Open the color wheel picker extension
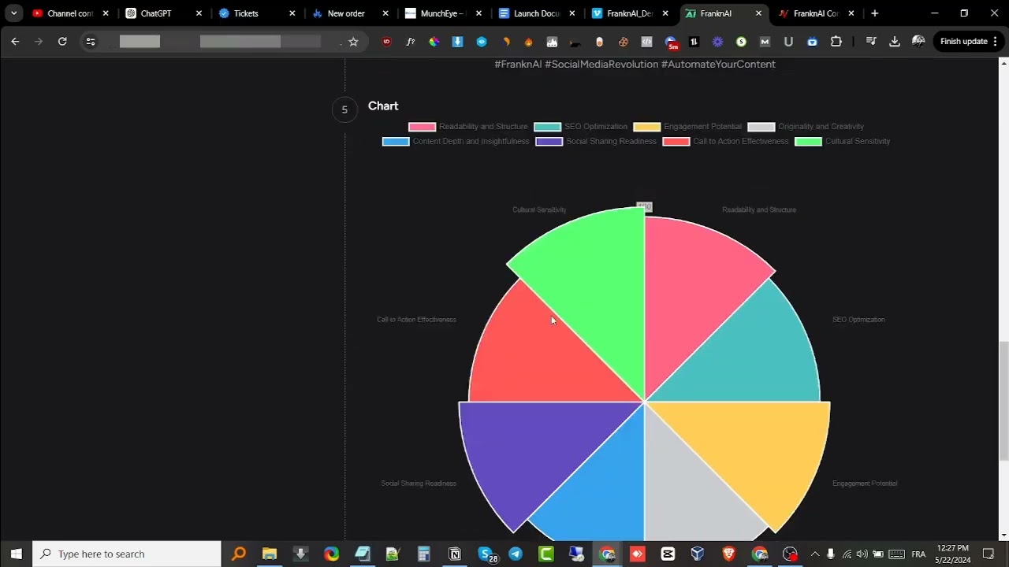 (434, 42)
